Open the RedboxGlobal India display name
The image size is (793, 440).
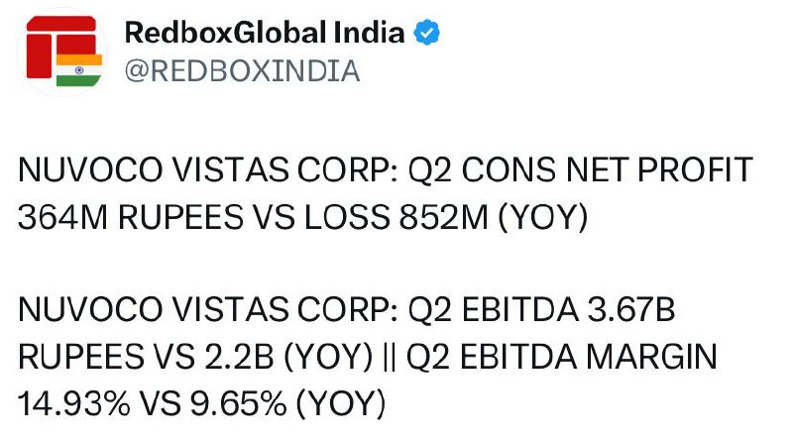(x=264, y=33)
